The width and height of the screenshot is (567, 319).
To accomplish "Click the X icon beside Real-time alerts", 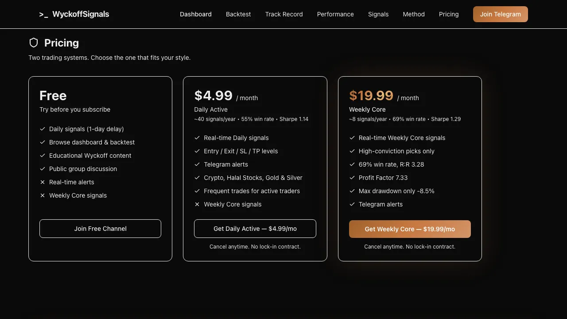I will click(43, 182).
